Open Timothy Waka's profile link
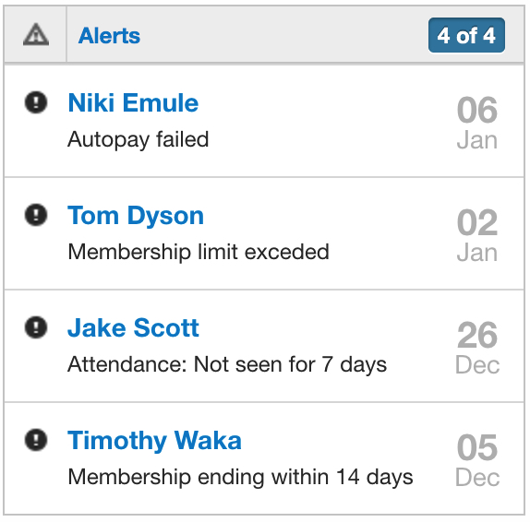Viewport: 530px width, 522px height. point(154,441)
